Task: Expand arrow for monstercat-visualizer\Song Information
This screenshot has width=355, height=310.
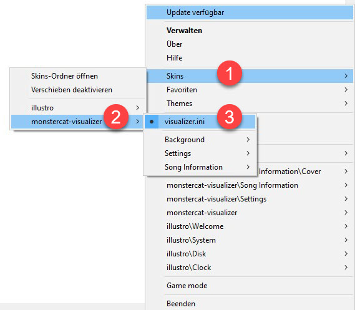Action: tap(346, 185)
